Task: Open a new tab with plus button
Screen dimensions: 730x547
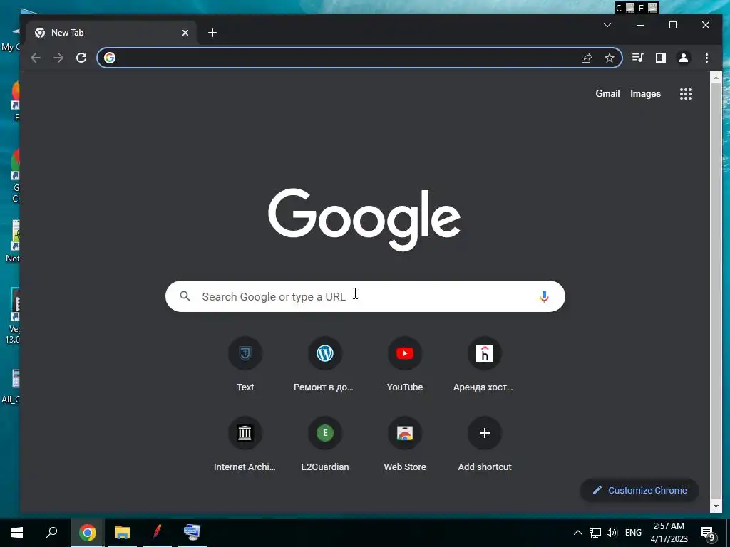Action: click(x=212, y=33)
